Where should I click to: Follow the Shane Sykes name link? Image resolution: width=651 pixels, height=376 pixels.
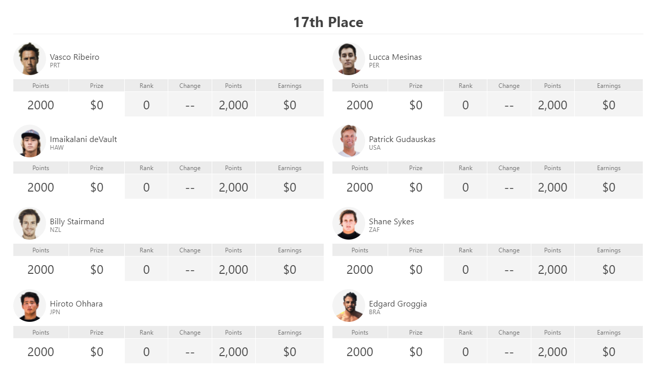coord(391,221)
